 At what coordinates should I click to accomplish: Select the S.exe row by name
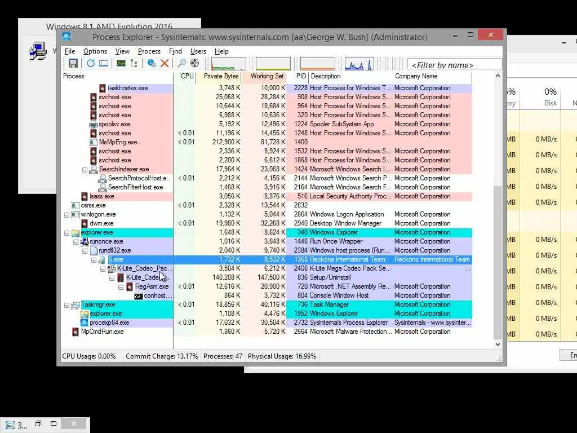coord(116,259)
